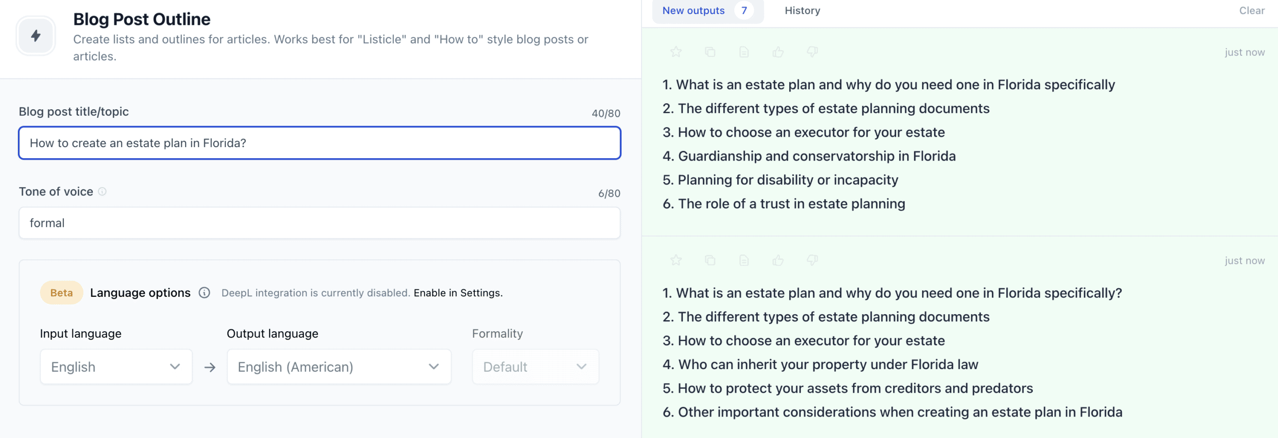
Task: Click the 'Language options' label
Action: pyautogui.click(x=140, y=293)
